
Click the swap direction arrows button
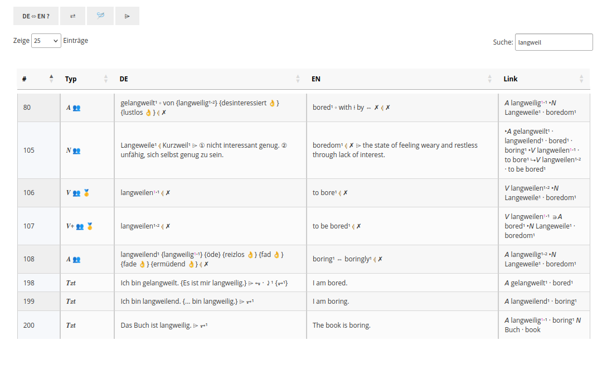(x=72, y=16)
